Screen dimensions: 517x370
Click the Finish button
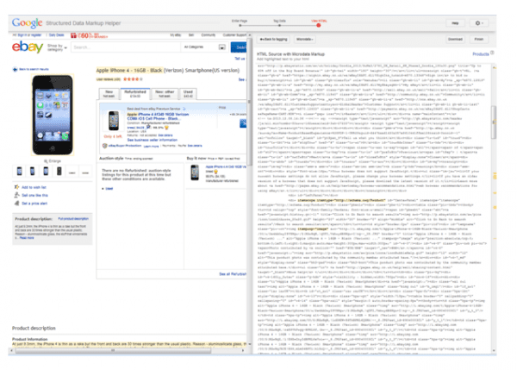479,40
